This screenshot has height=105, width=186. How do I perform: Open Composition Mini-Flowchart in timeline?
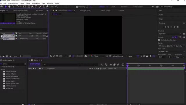(x=101, y=64)
